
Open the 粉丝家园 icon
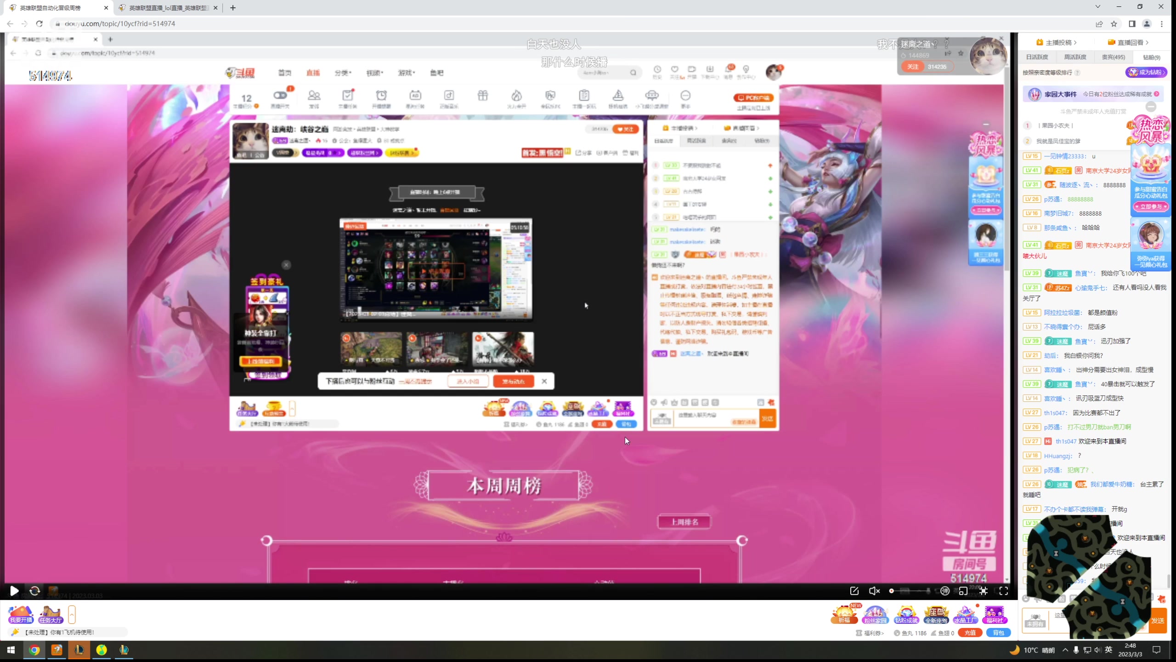pos(875,614)
